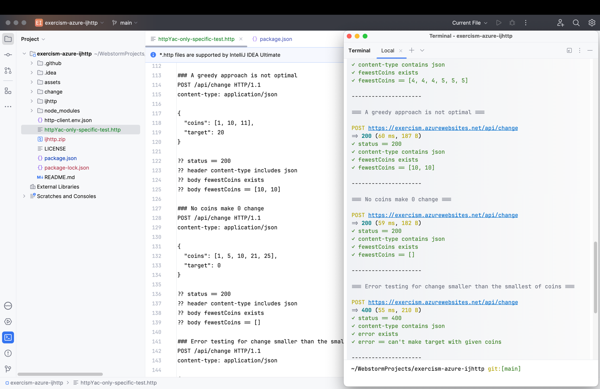Open Code With Me user icon

coord(560,23)
